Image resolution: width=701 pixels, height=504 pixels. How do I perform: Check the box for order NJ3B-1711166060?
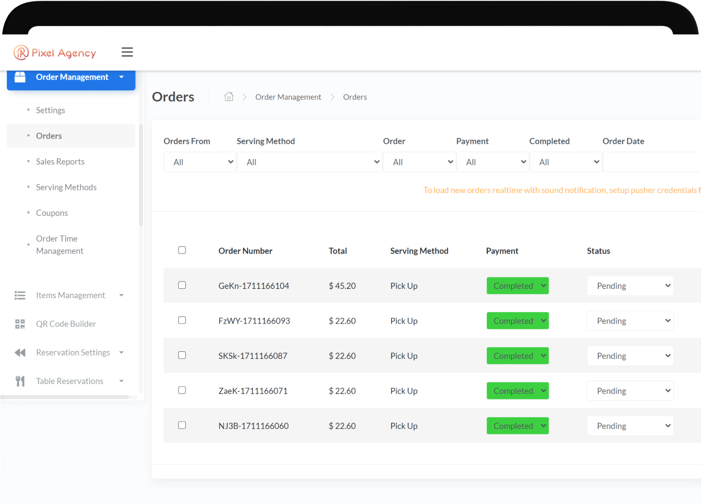[182, 425]
